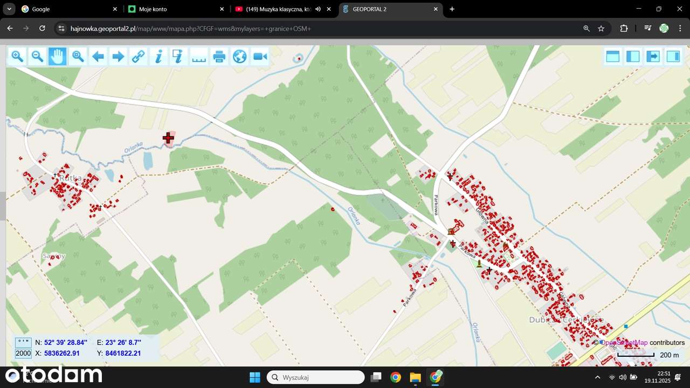Toggle the top panel layout icon
This screenshot has width=690, height=388.
click(613, 56)
